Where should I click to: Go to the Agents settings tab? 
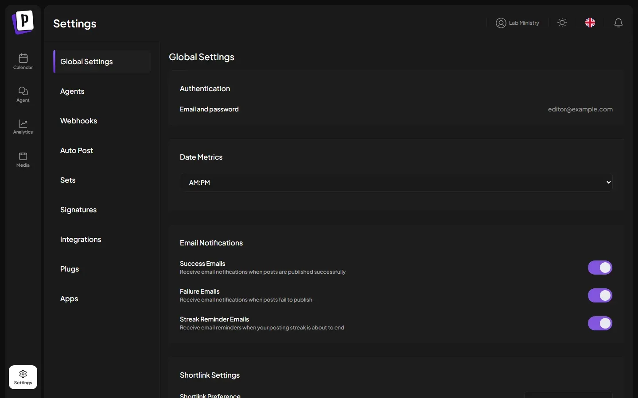(x=102, y=91)
